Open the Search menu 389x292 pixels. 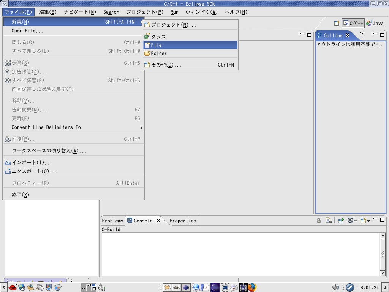point(111,12)
